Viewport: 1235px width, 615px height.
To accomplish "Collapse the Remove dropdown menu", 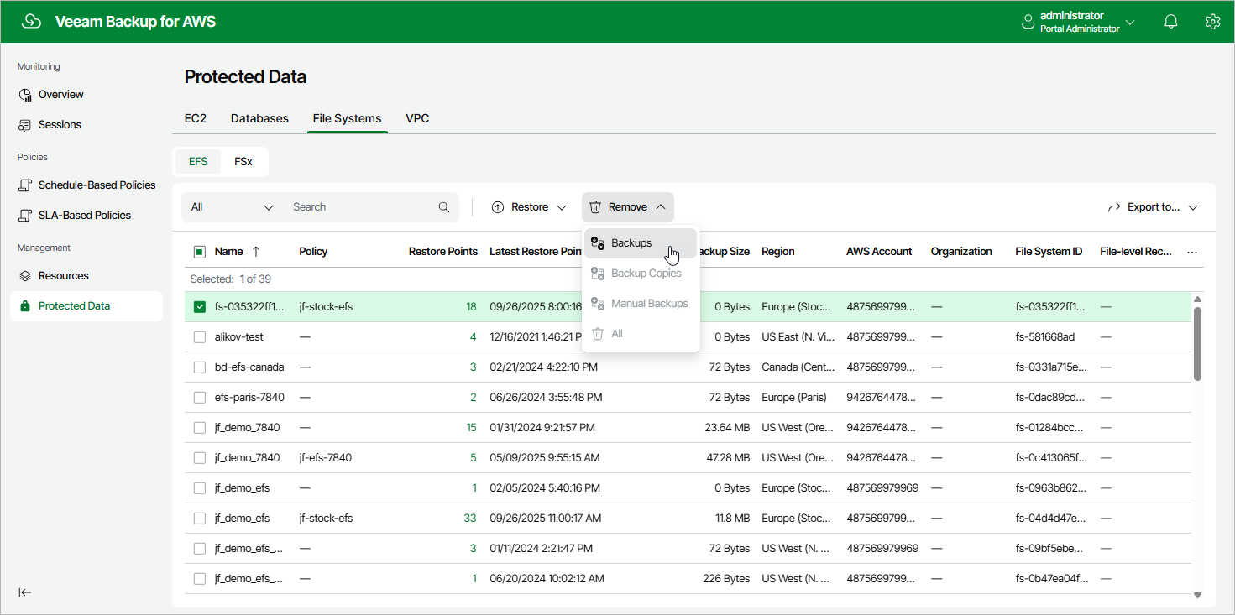I will click(x=661, y=207).
